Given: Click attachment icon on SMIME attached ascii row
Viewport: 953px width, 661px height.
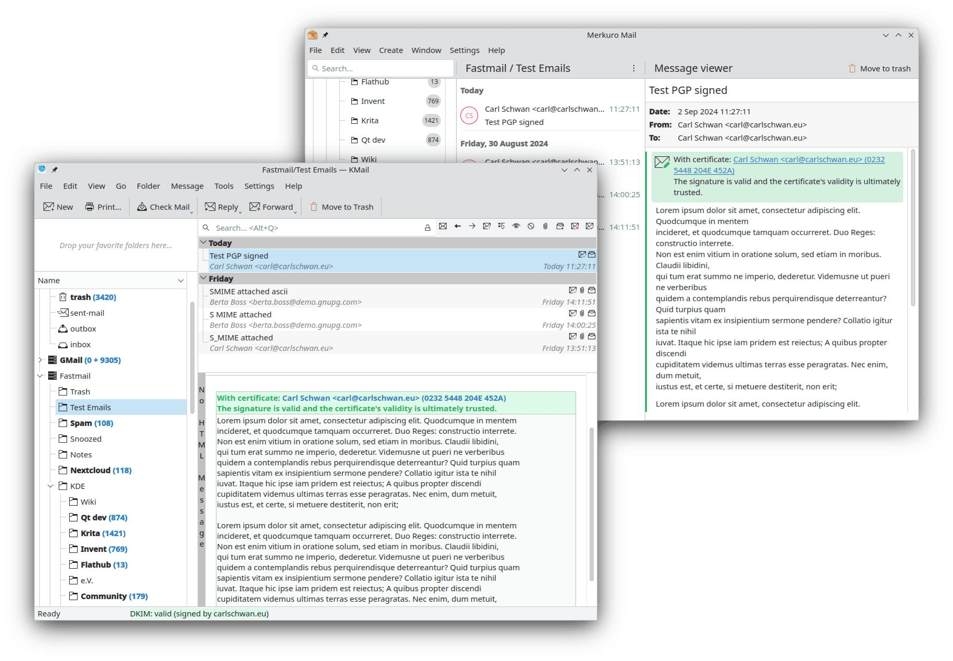Looking at the screenshot, I should (582, 290).
